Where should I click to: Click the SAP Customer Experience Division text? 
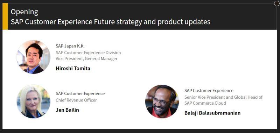pos(88,52)
